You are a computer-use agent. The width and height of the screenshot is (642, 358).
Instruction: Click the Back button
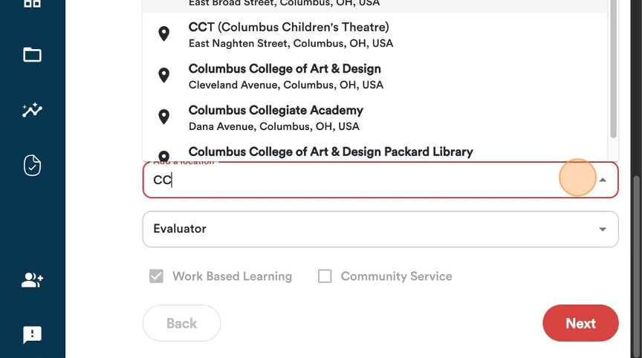[181, 323]
